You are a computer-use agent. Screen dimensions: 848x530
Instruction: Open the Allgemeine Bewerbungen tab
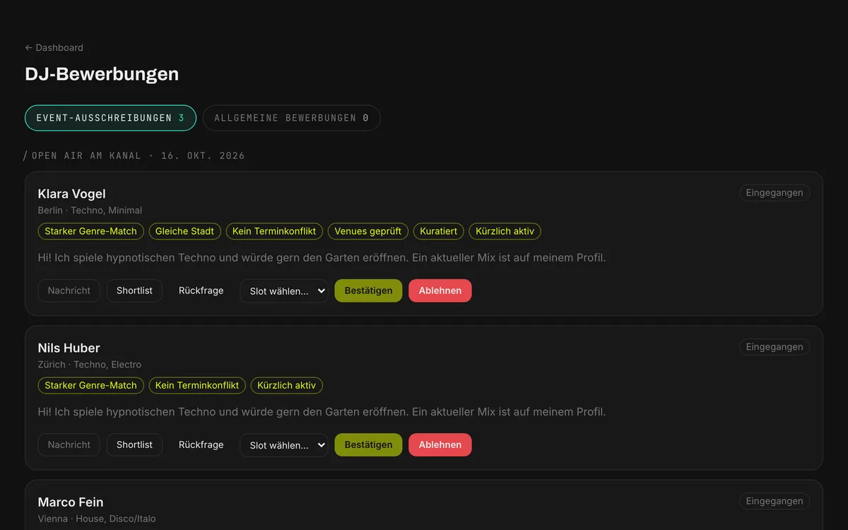(x=291, y=118)
